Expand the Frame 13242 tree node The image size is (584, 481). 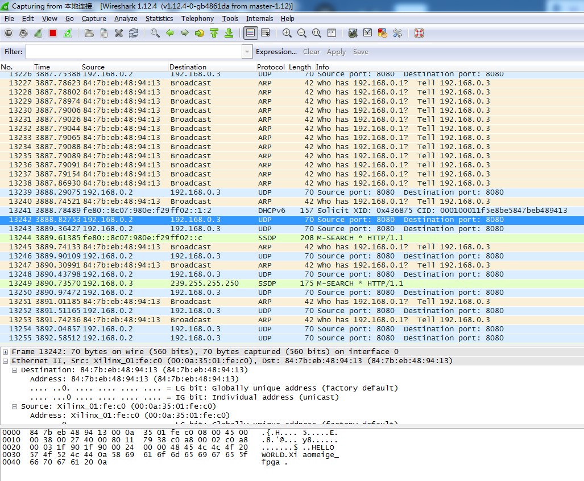[6, 352]
